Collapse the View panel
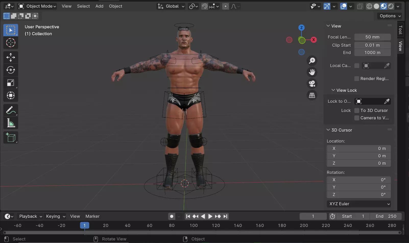This screenshot has height=243, width=409. pos(328,26)
